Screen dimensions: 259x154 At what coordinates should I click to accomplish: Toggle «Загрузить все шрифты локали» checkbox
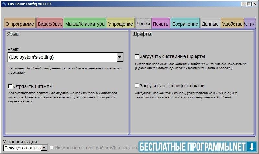pyautogui.click(x=137, y=86)
